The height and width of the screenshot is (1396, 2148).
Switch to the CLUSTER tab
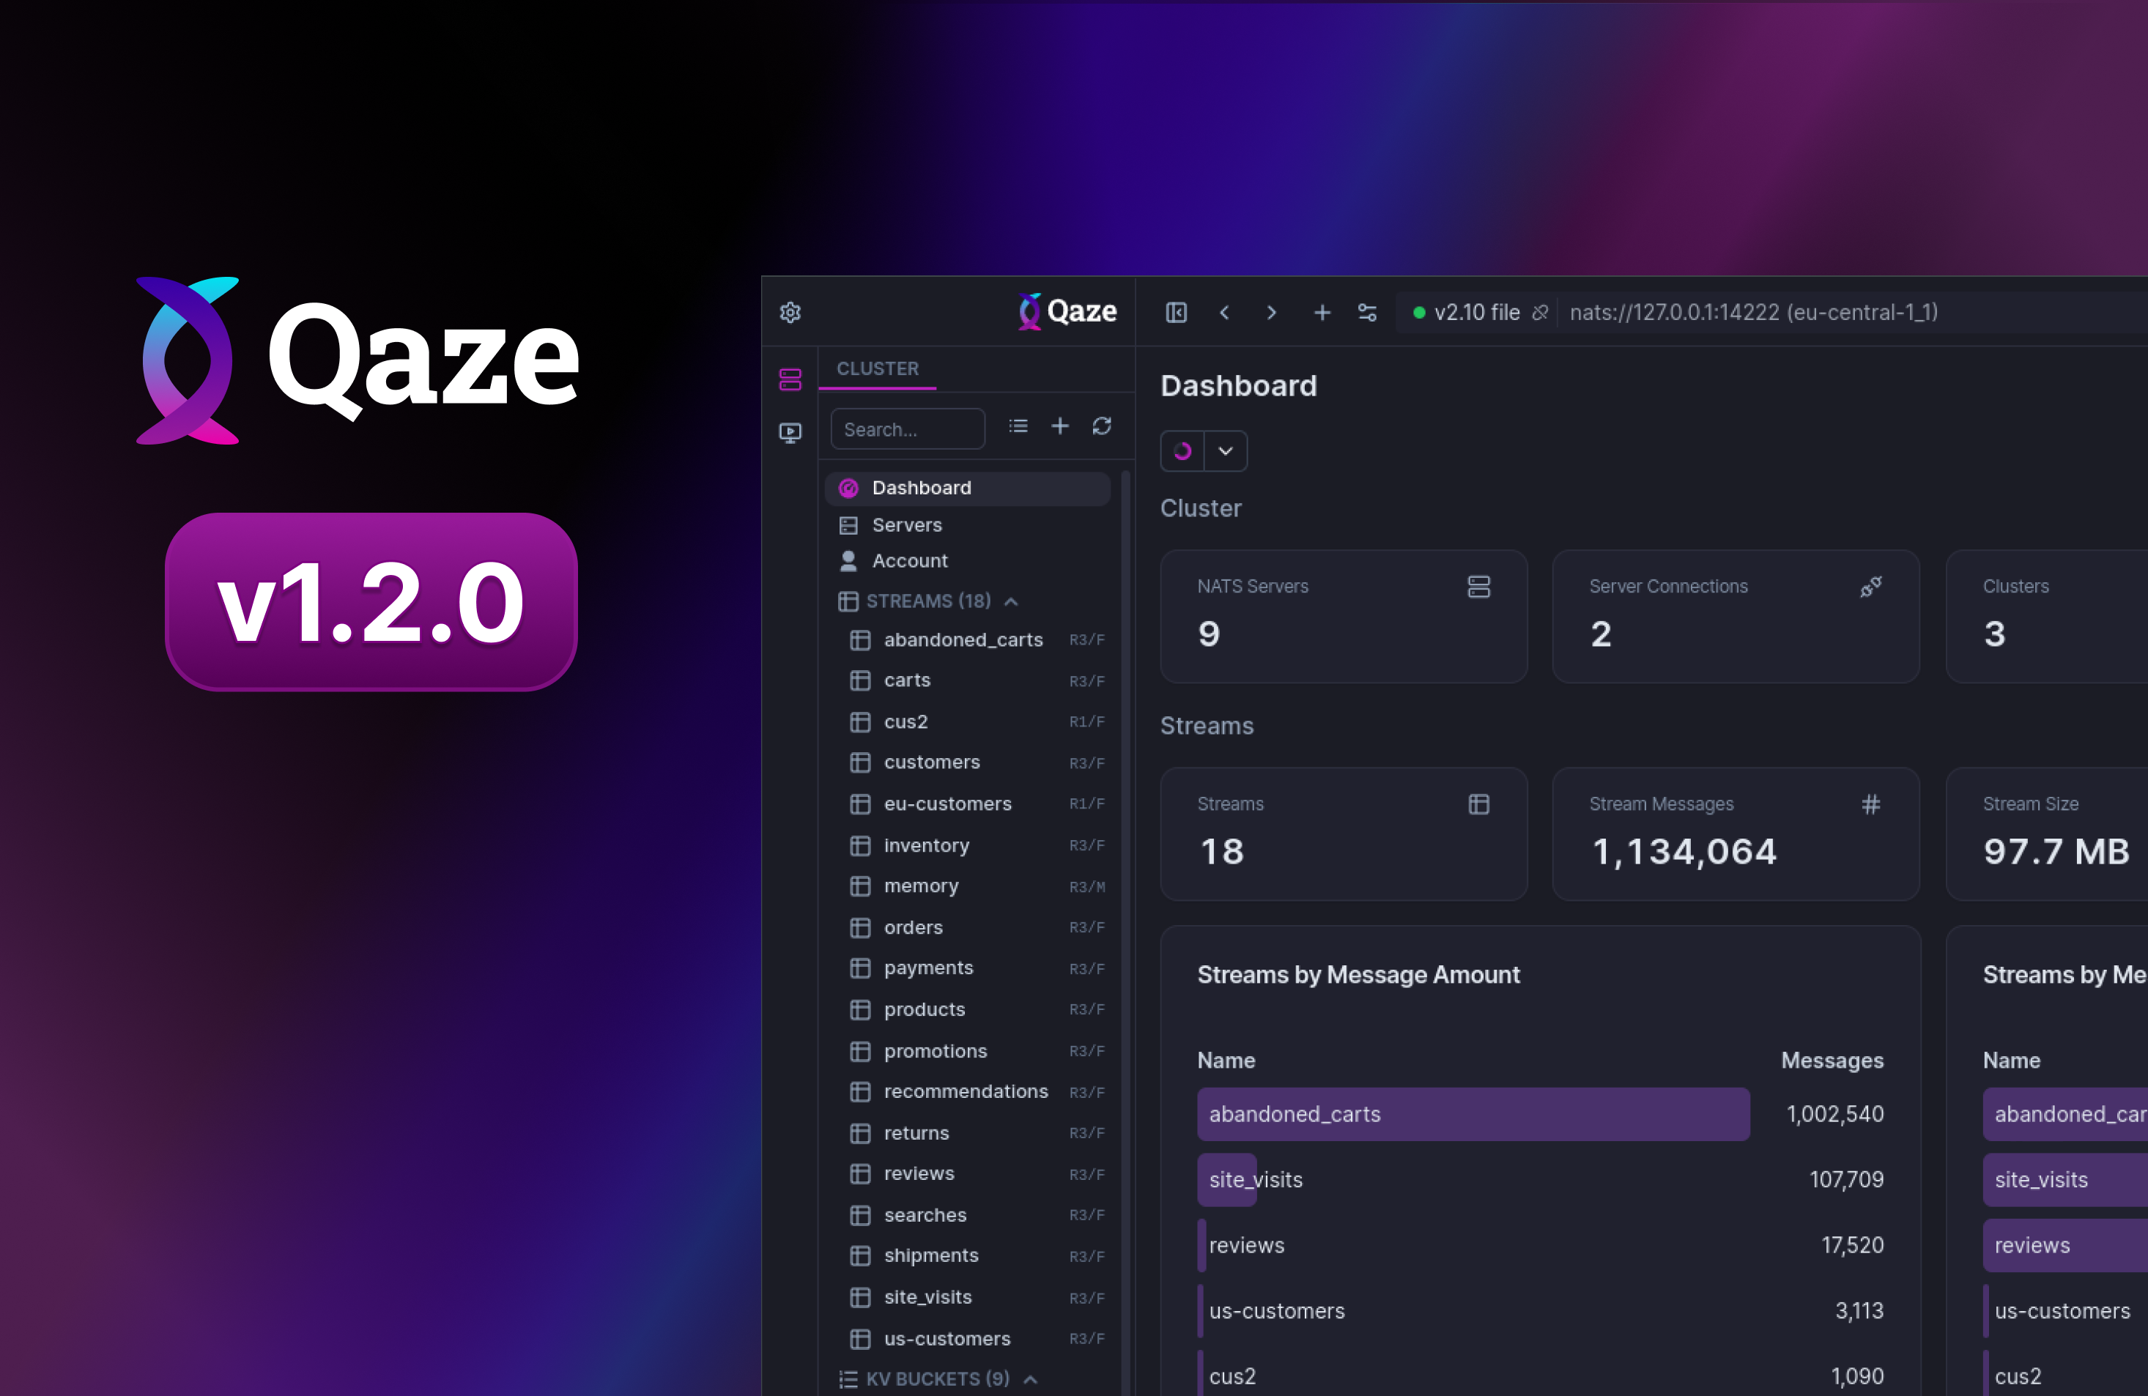click(x=878, y=368)
